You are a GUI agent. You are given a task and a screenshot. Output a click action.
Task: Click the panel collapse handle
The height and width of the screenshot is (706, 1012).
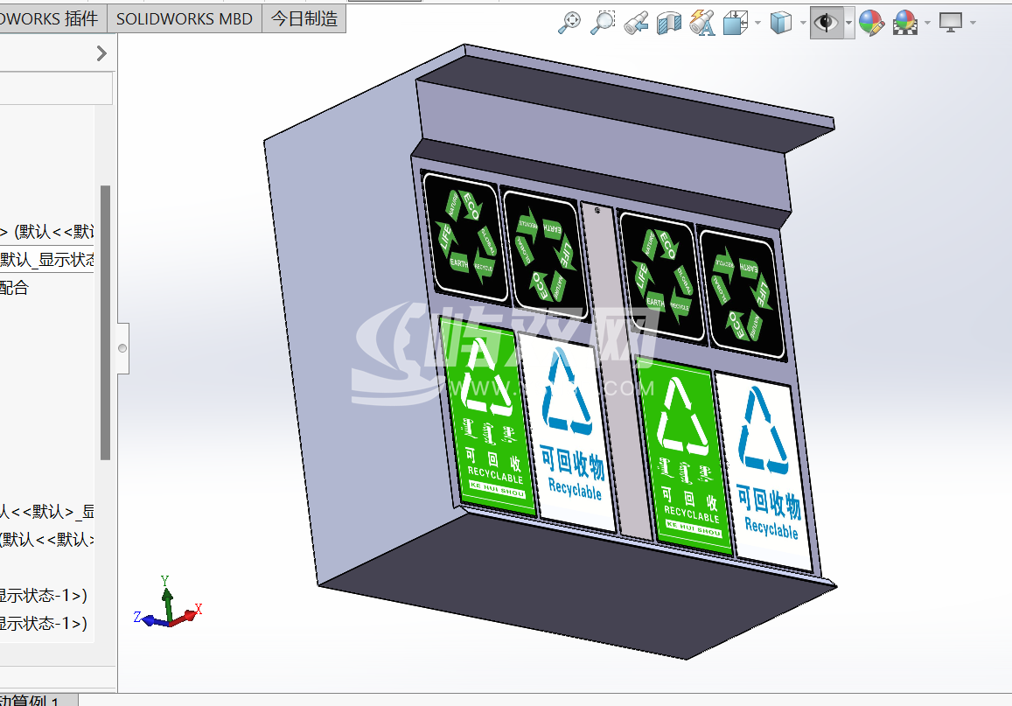[122, 348]
